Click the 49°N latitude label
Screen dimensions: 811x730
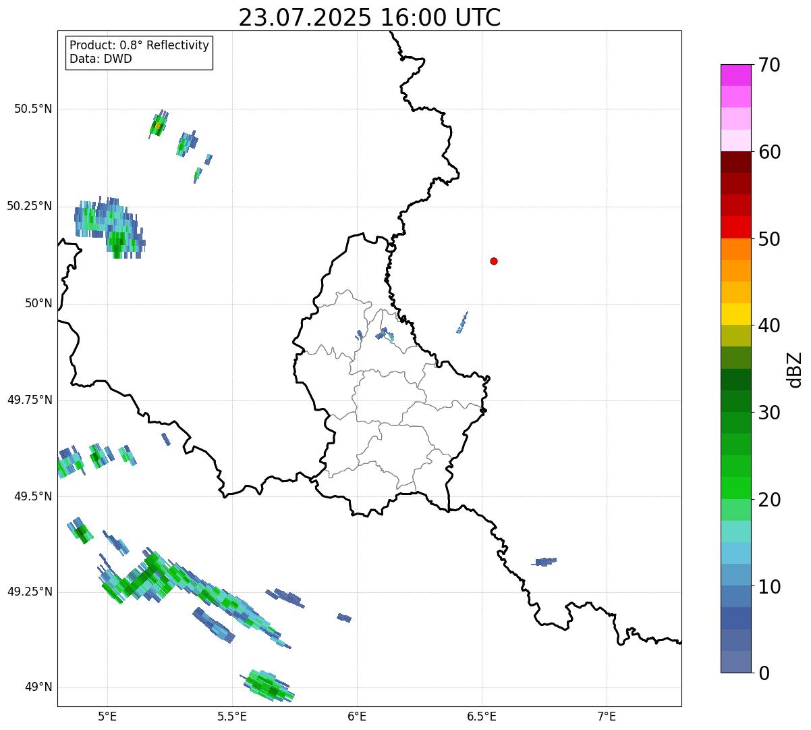pos(38,687)
